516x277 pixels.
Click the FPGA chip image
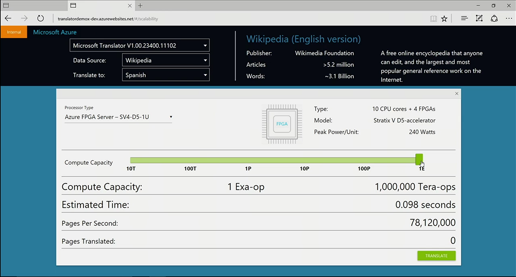[282, 124]
